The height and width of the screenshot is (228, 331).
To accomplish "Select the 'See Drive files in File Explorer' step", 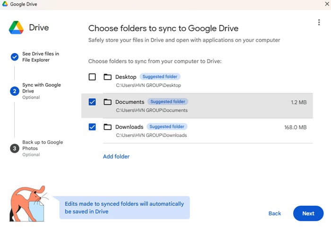I will pyautogui.click(x=41, y=57).
